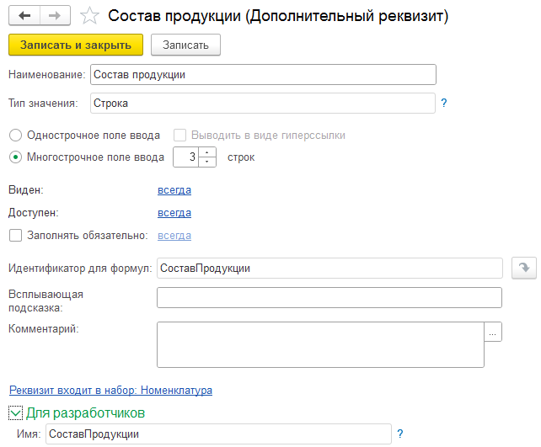Open comment editor with ellipsis button
The image size is (541, 447).
pyautogui.click(x=494, y=333)
